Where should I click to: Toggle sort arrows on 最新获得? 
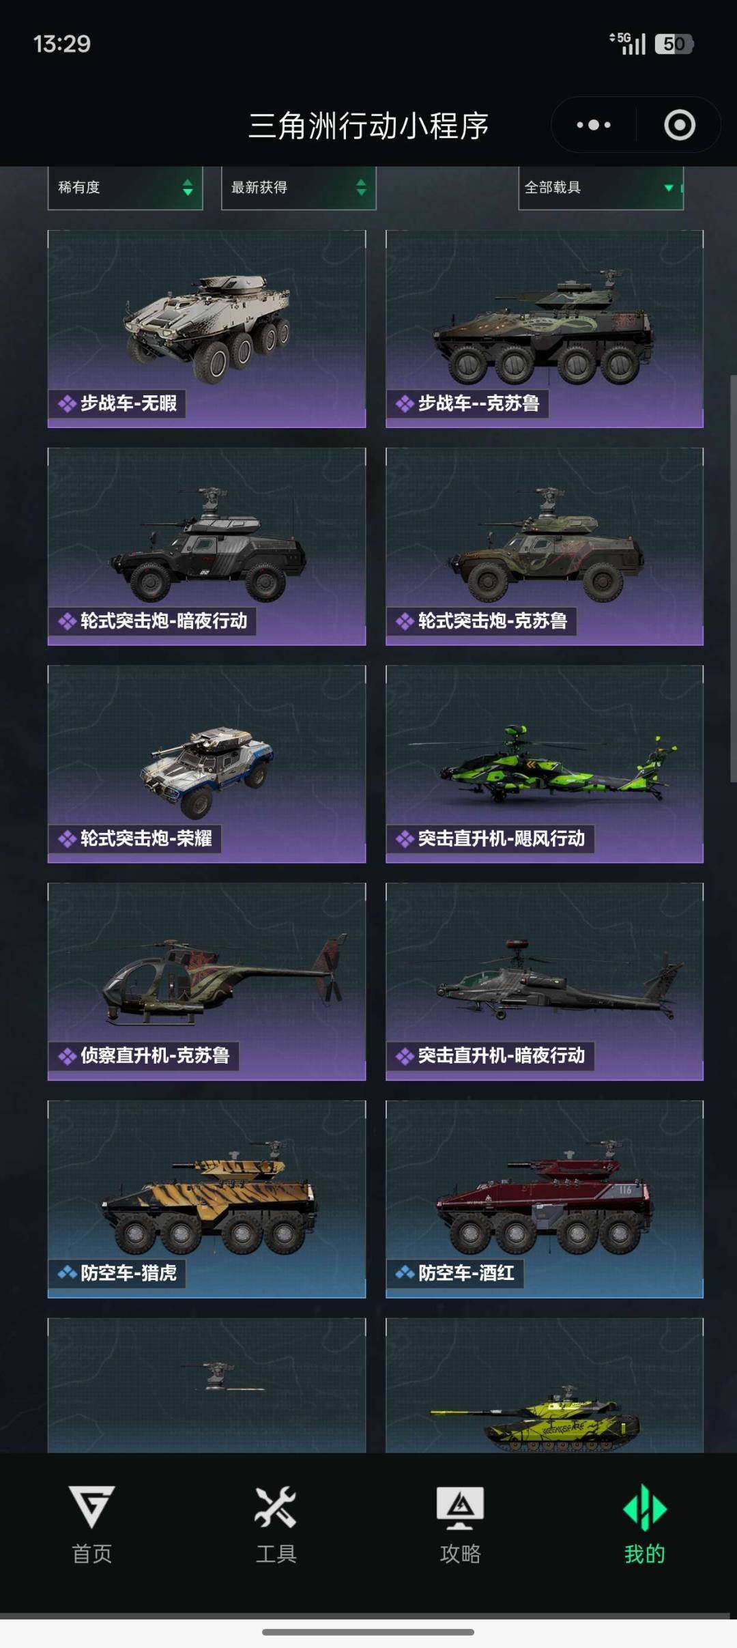[x=361, y=187]
